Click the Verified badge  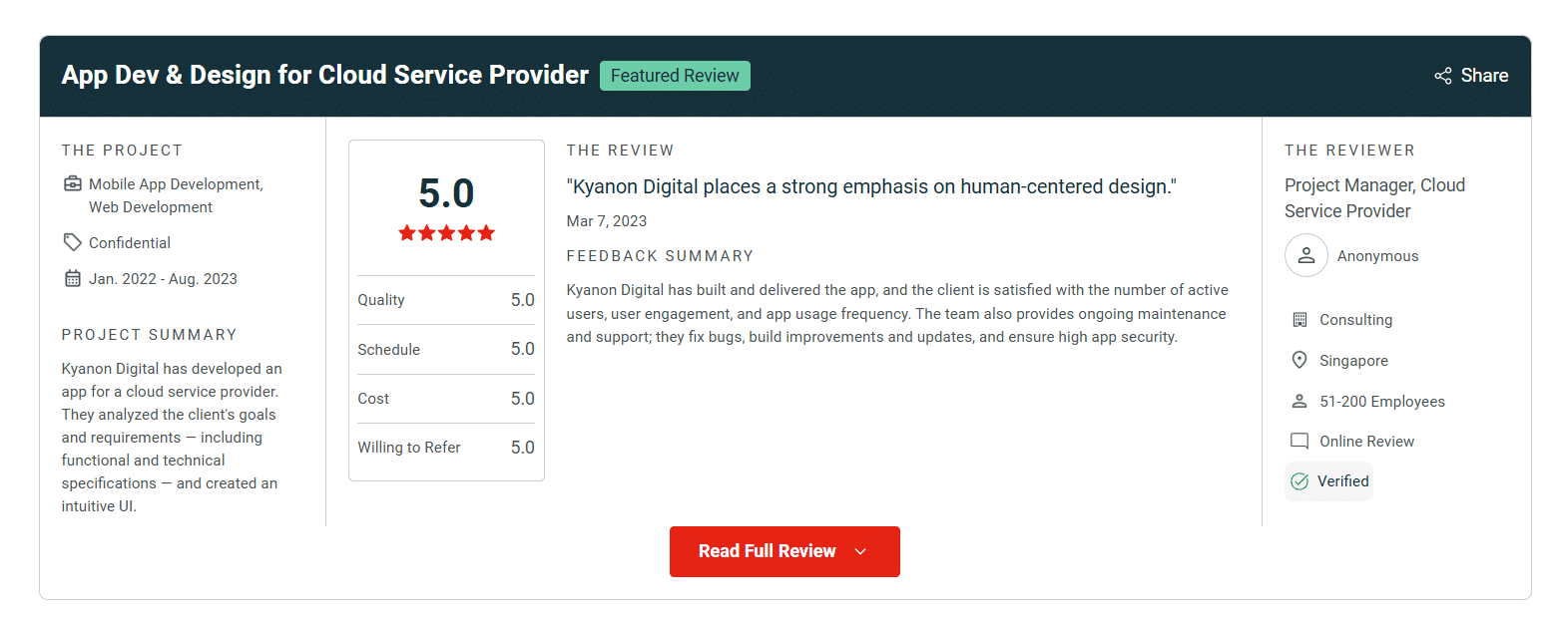click(x=1328, y=481)
